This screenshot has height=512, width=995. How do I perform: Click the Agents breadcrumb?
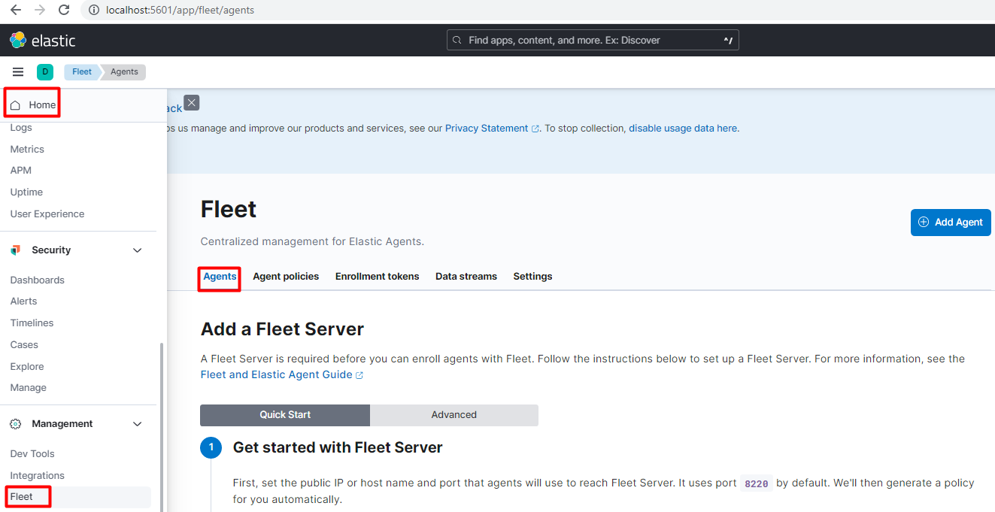tap(124, 72)
